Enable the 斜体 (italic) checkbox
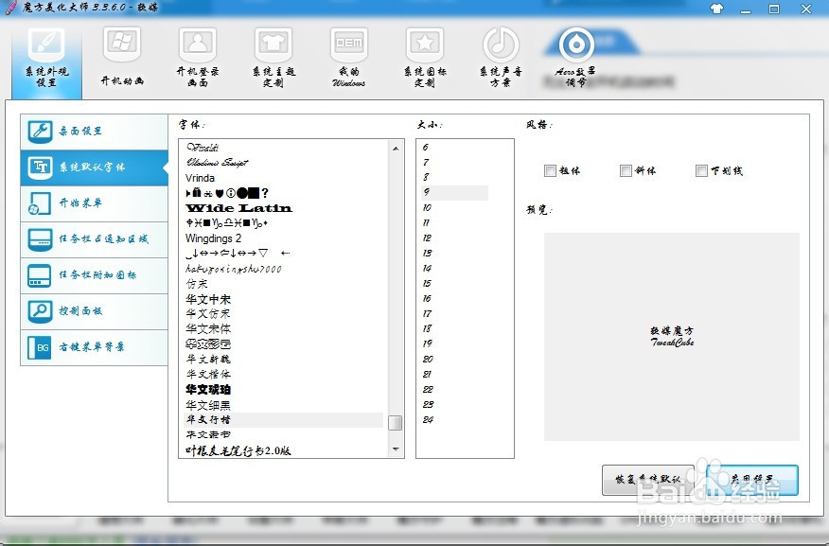Viewport: 829px width, 546px height. point(626,170)
